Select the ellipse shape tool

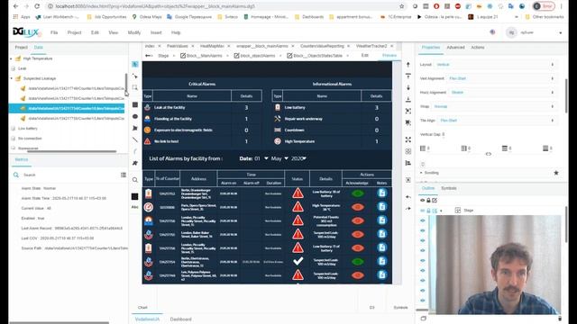point(135,116)
